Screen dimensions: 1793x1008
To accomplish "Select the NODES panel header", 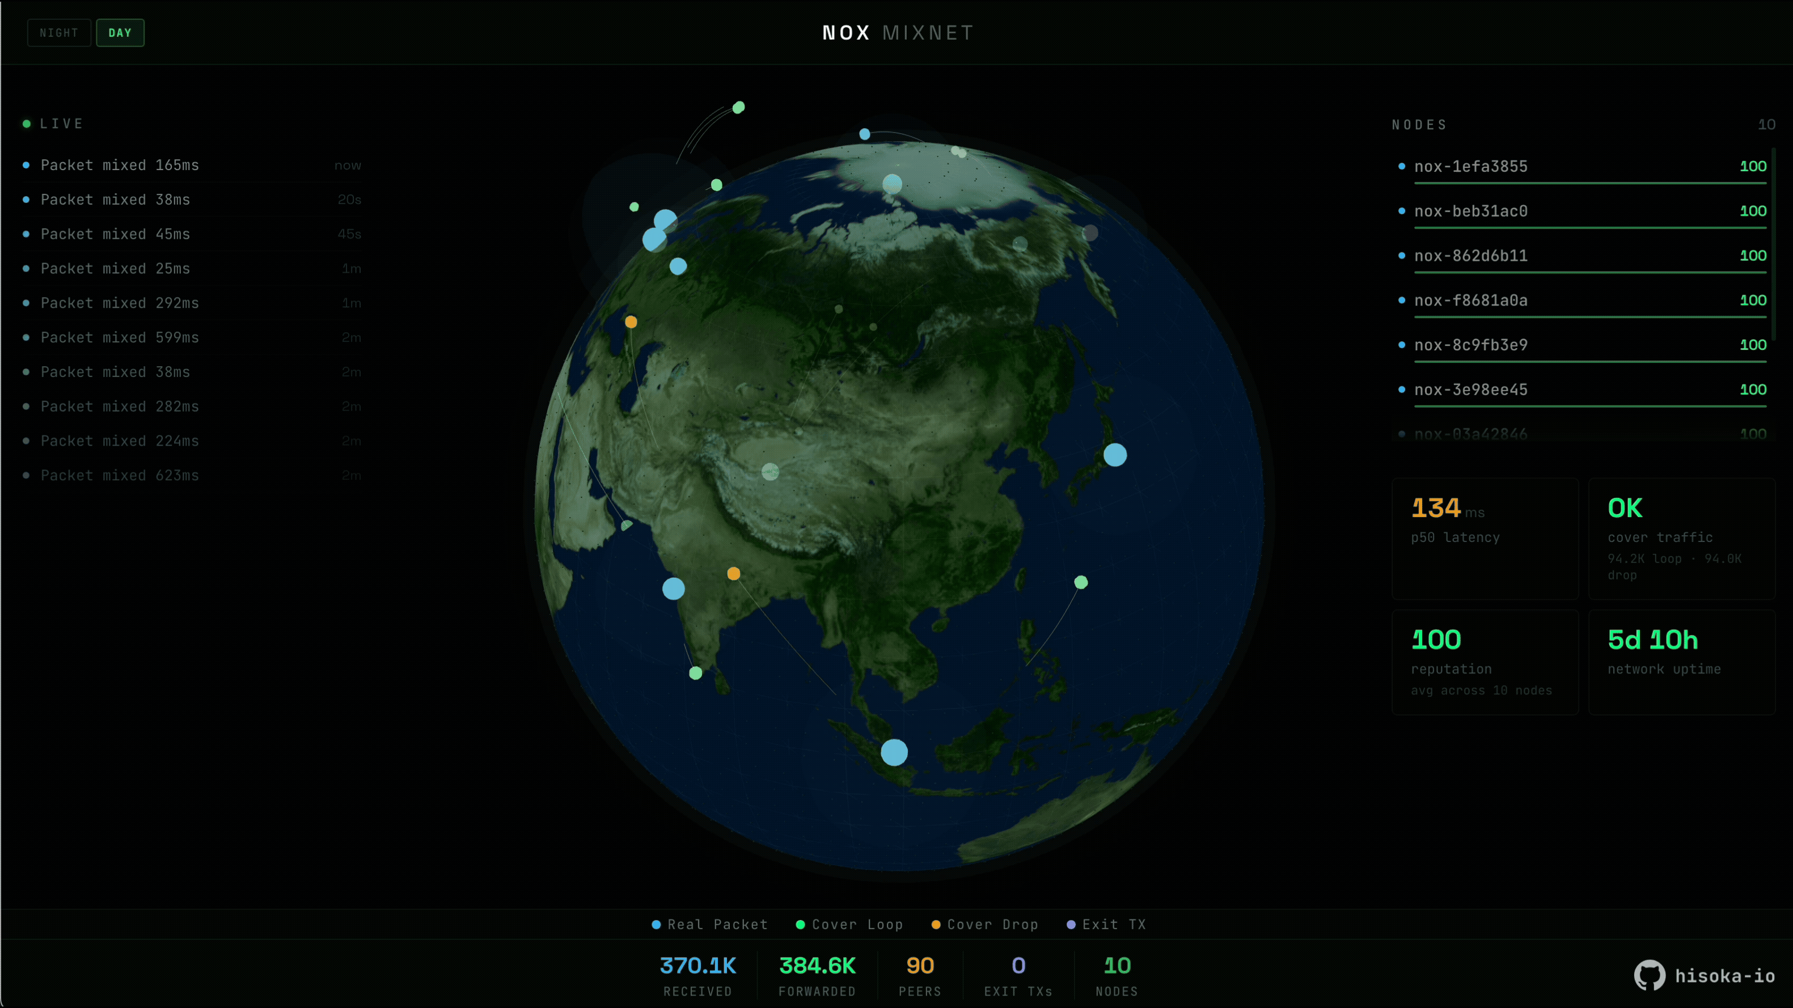I will tap(1419, 124).
